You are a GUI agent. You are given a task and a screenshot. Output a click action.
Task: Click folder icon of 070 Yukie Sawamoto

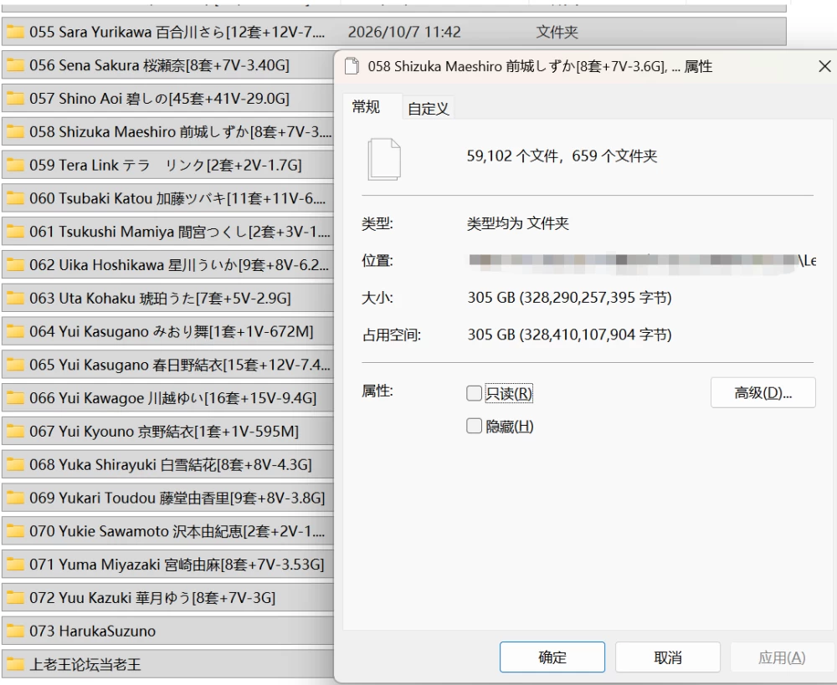pos(15,531)
